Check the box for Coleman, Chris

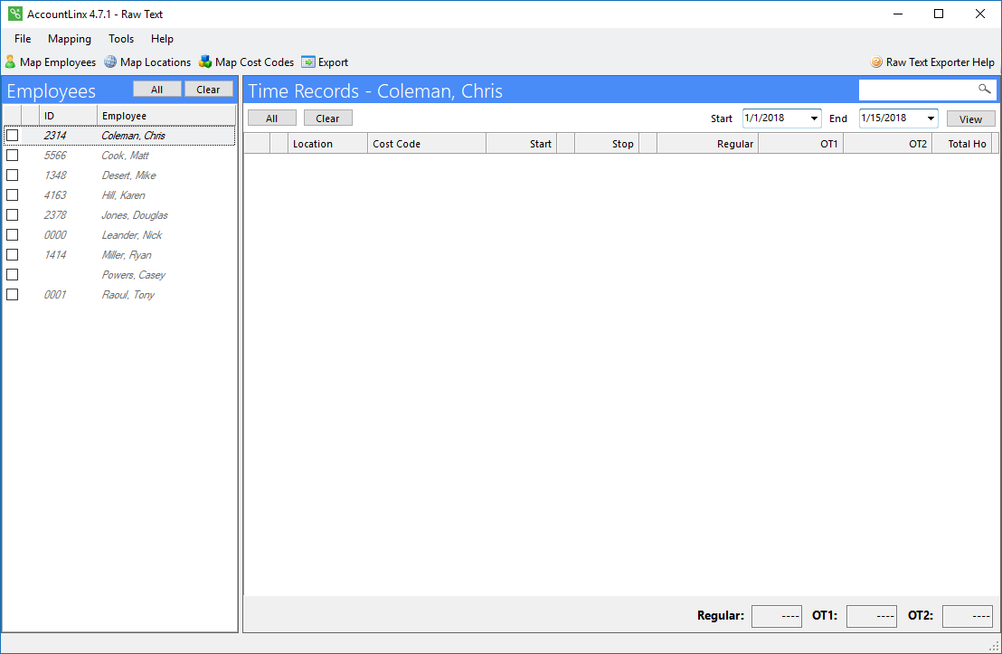click(x=12, y=136)
